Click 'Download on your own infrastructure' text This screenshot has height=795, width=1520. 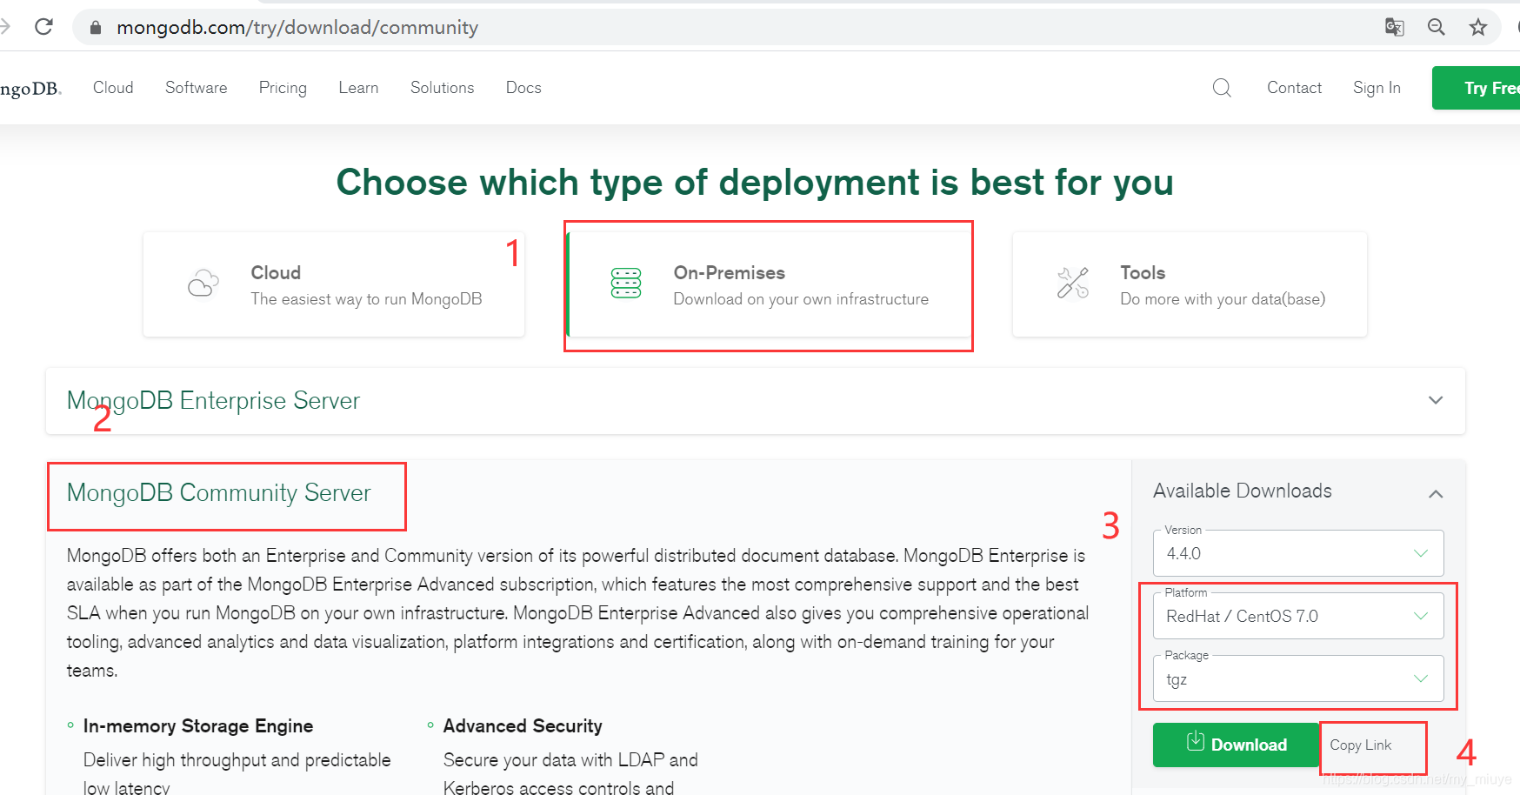point(801,299)
